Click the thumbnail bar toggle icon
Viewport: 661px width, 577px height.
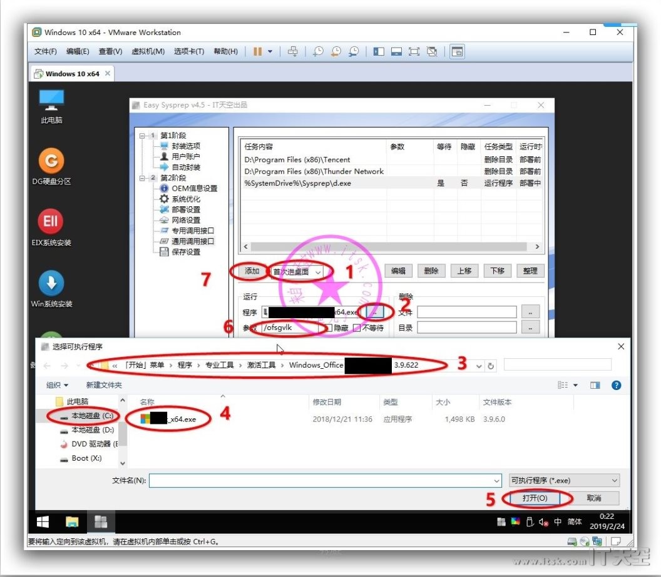396,51
